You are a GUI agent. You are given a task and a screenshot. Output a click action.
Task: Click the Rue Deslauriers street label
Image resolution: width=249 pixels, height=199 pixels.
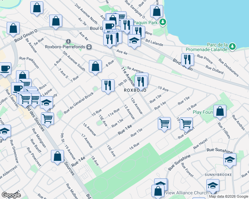pos(228,68)
